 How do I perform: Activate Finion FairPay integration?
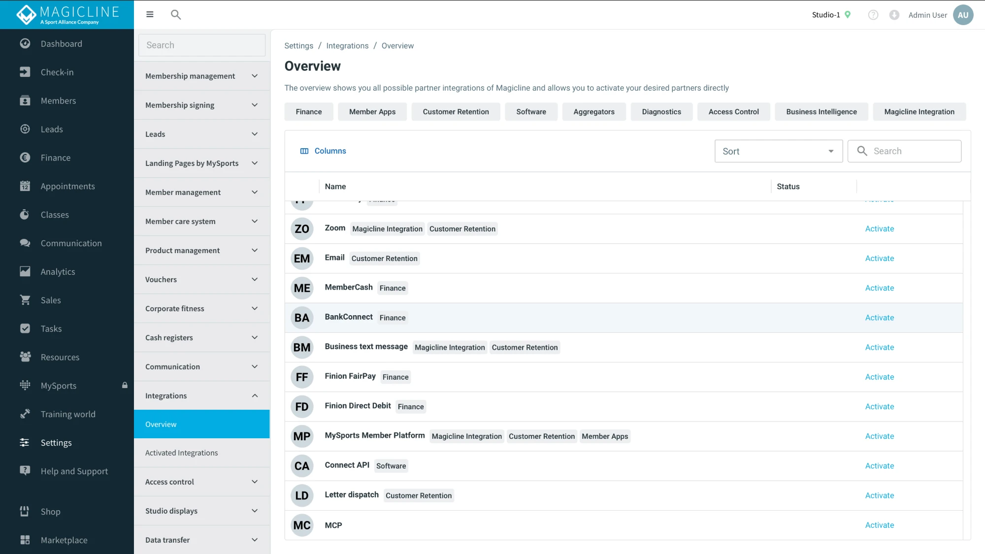tap(879, 377)
